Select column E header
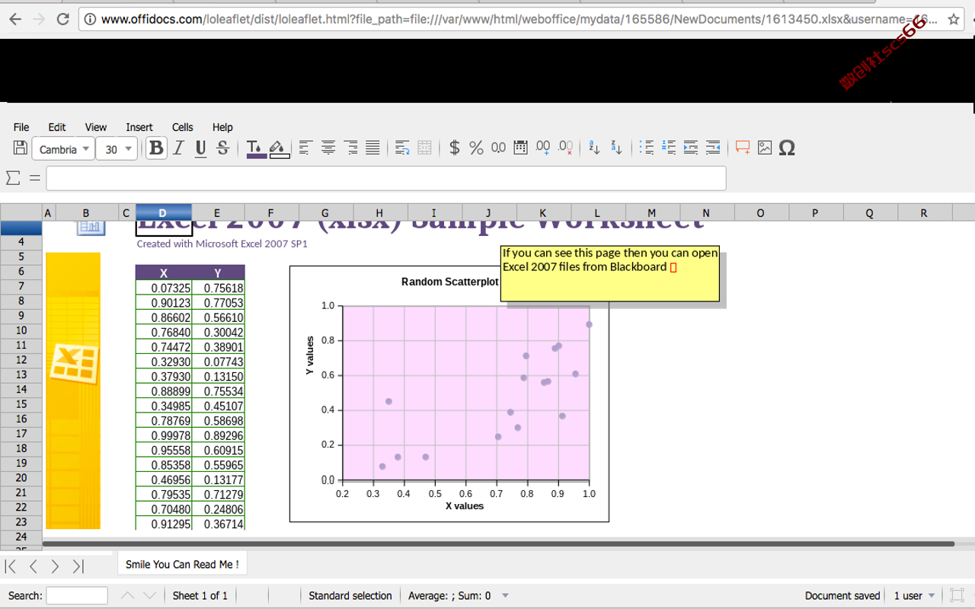The width and height of the screenshot is (975, 609). 217,212
